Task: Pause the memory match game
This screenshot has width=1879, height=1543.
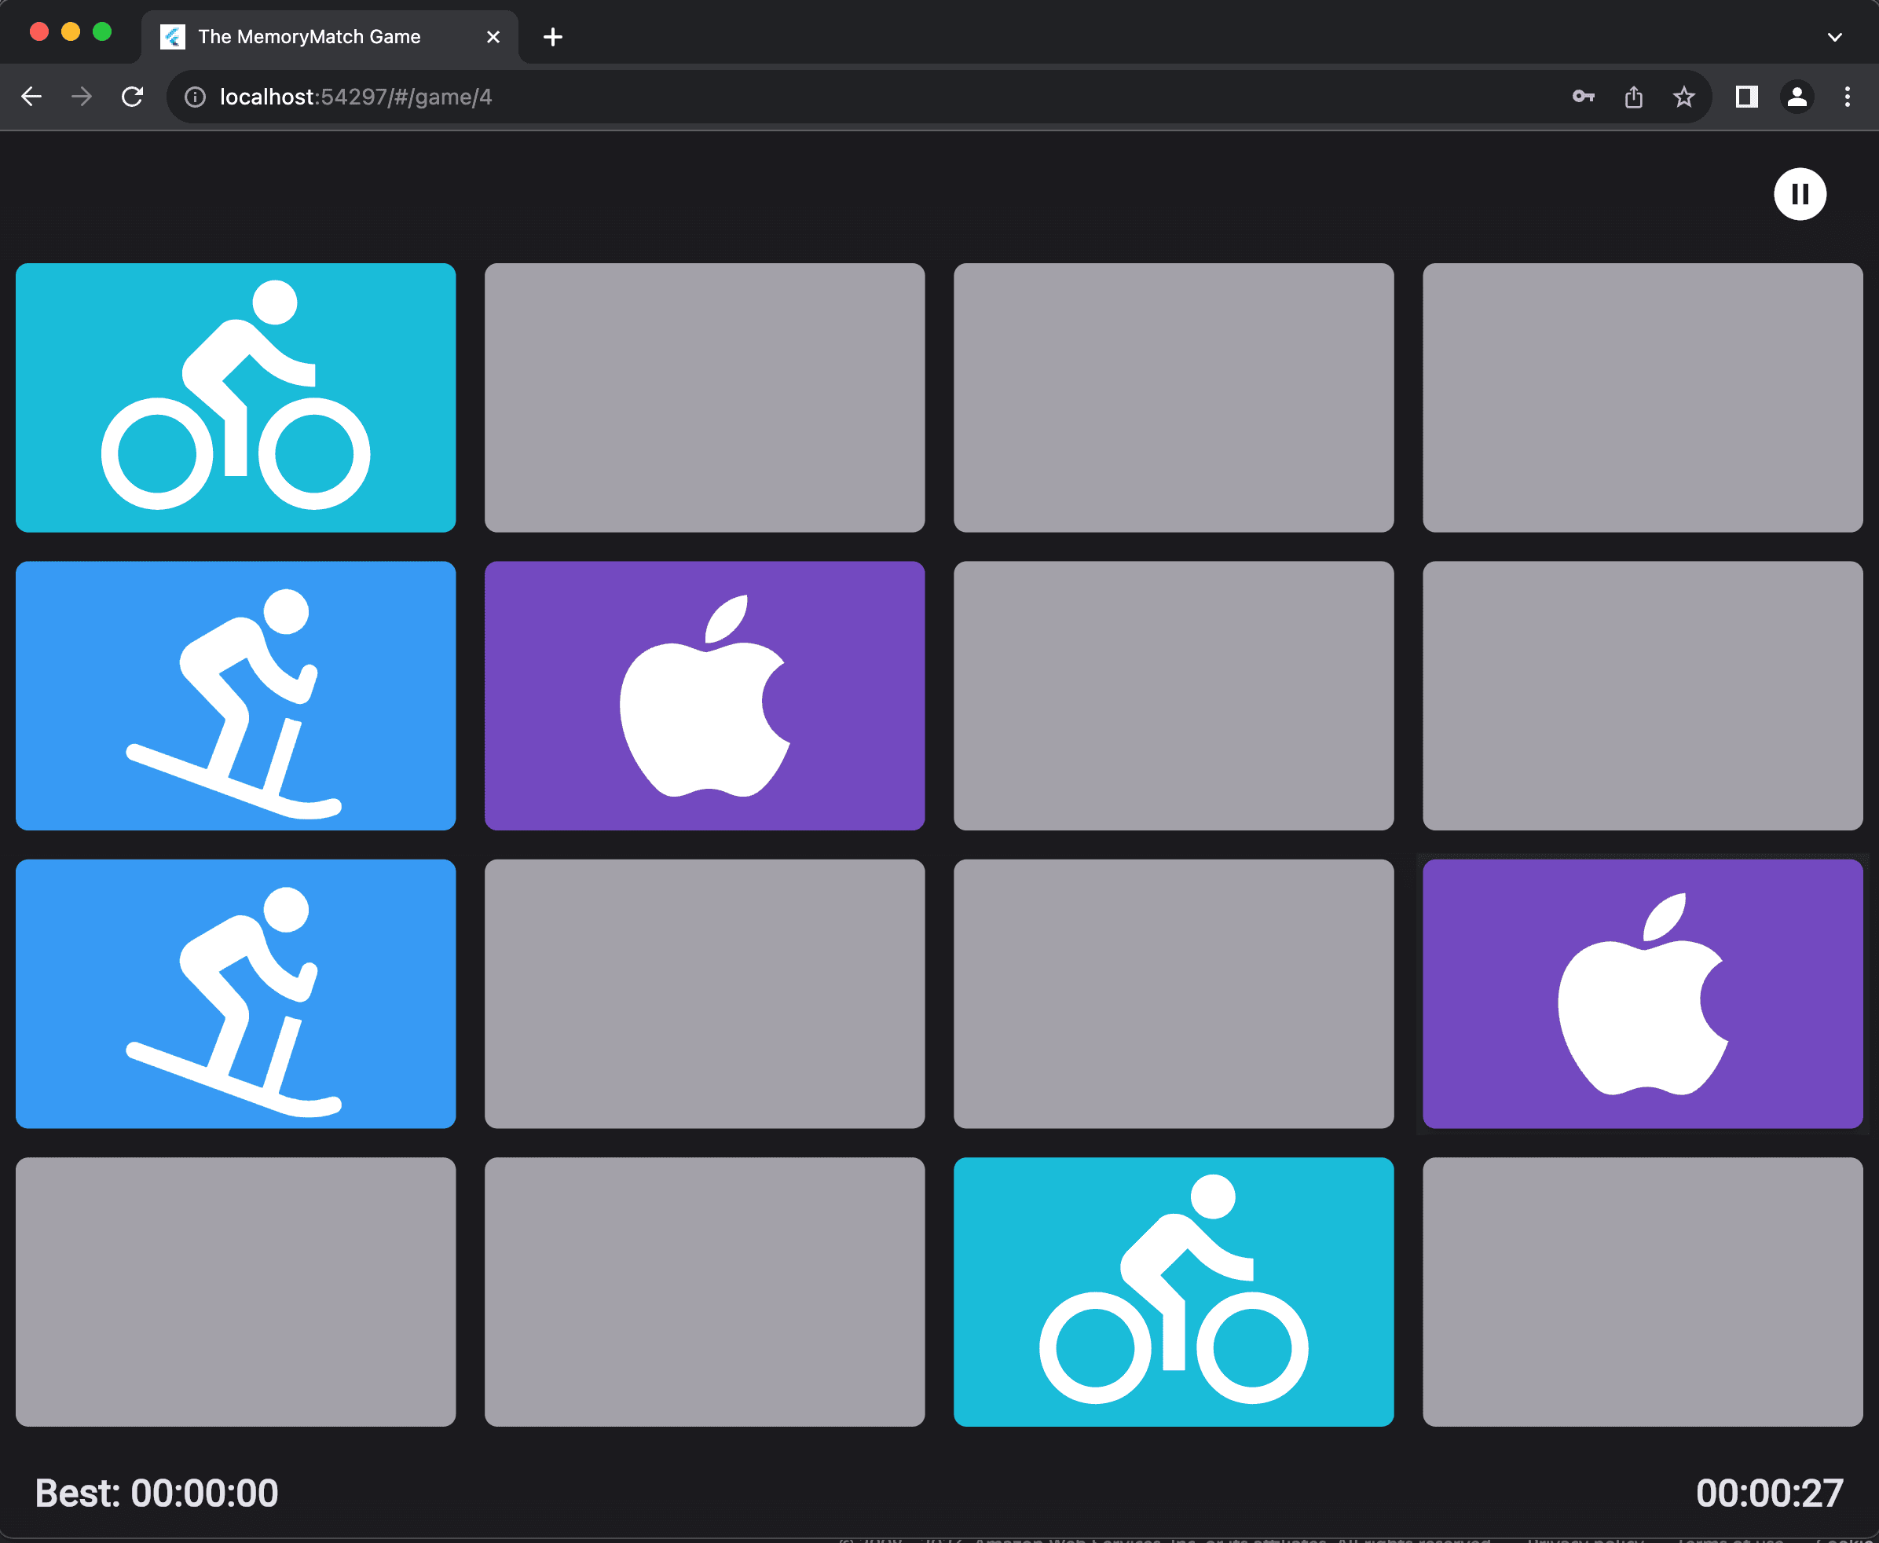Action: click(x=1800, y=194)
